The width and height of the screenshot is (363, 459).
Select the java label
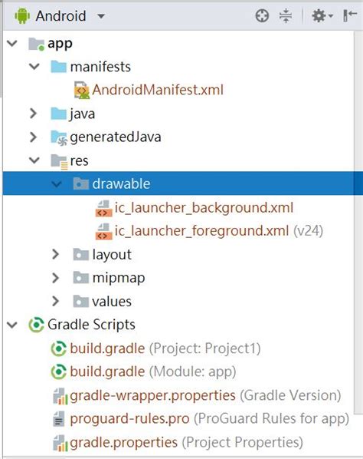pos(82,114)
